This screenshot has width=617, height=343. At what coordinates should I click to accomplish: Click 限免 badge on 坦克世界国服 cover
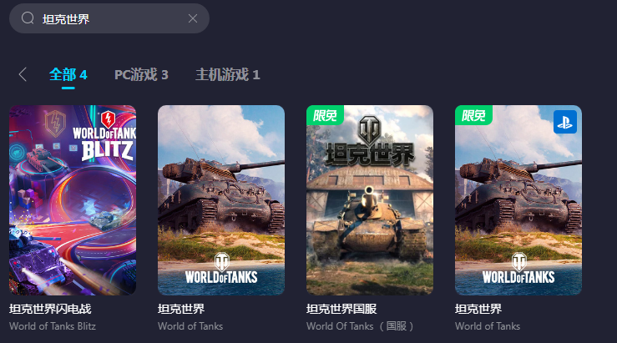(x=325, y=115)
